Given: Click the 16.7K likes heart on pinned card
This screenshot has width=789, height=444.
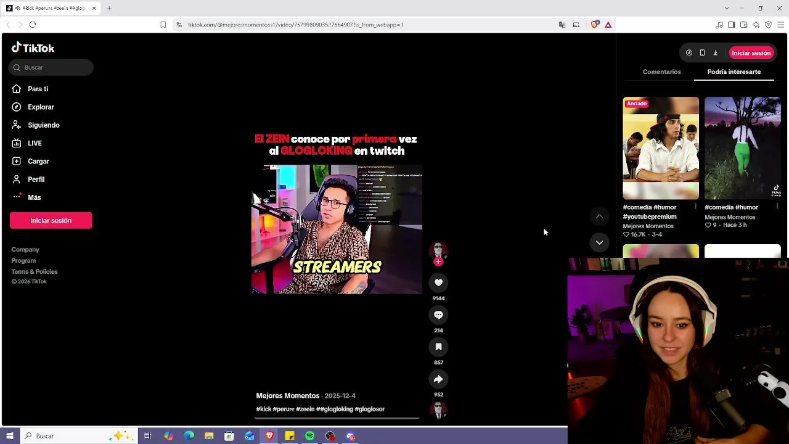Looking at the screenshot, I should point(626,235).
